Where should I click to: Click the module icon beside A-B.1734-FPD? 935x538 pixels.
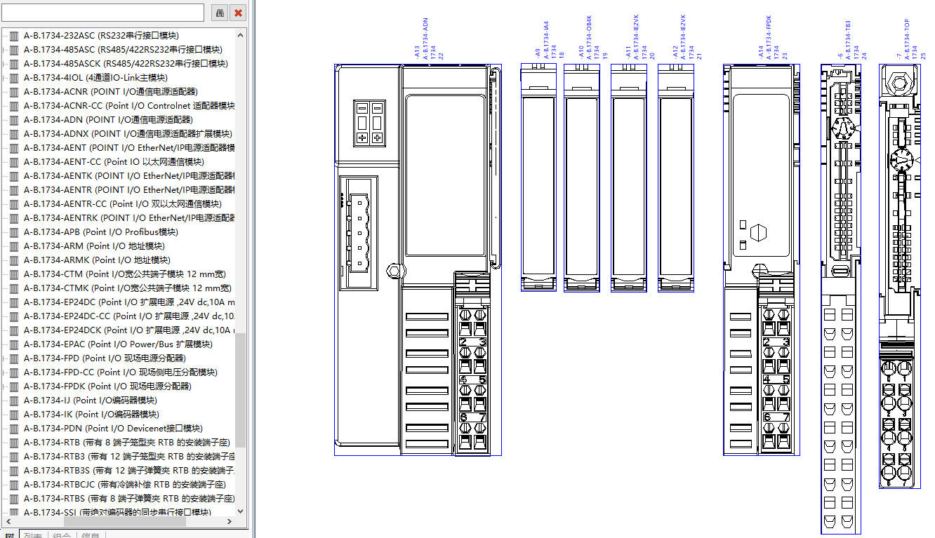click(13, 358)
